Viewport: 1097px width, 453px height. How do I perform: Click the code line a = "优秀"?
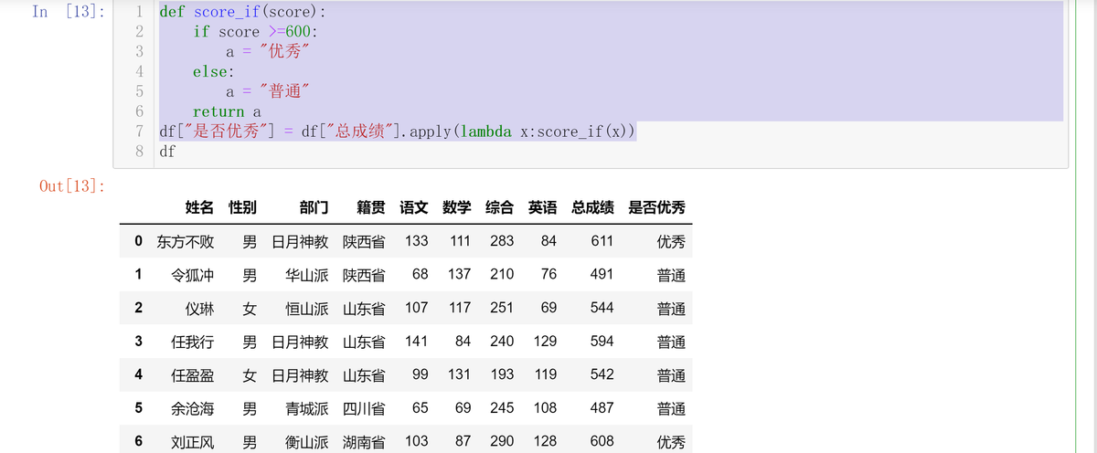click(x=268, y=52)
